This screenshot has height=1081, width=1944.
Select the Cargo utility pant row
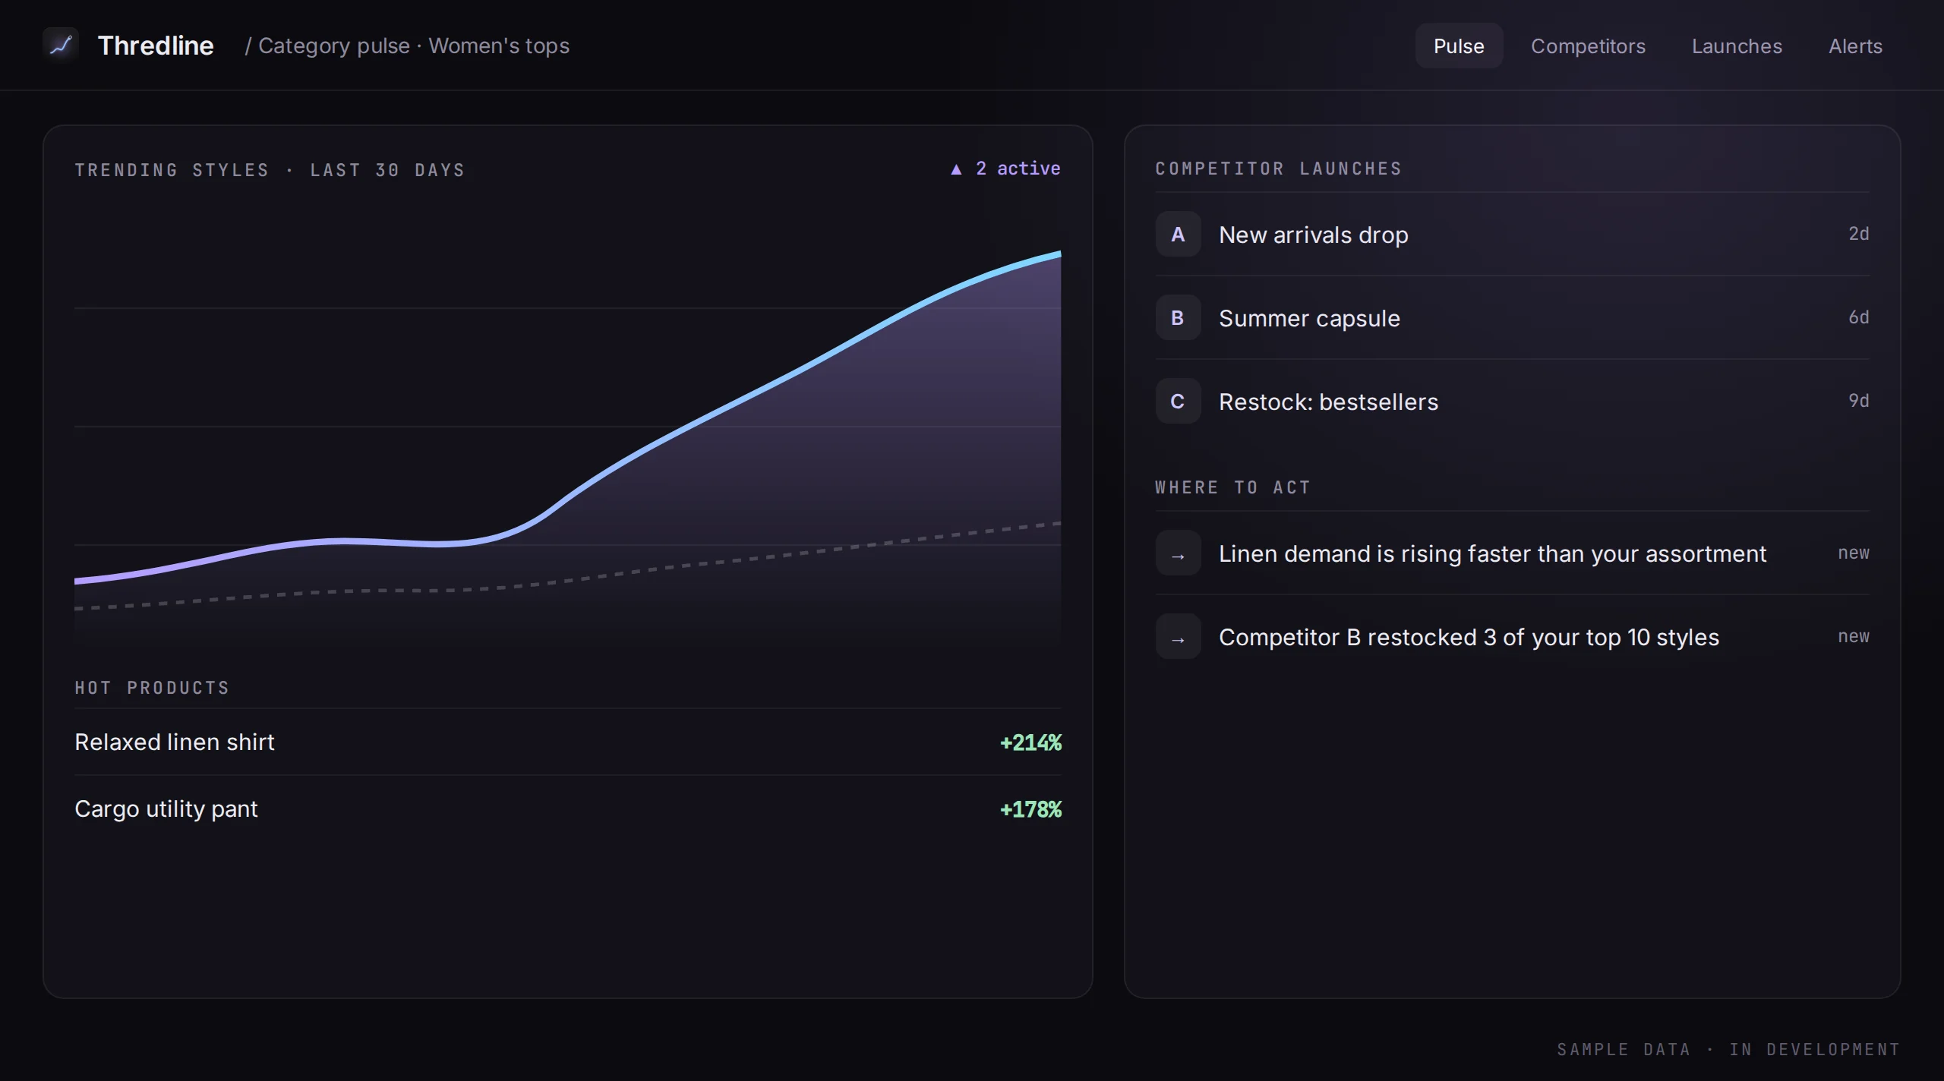568,808
